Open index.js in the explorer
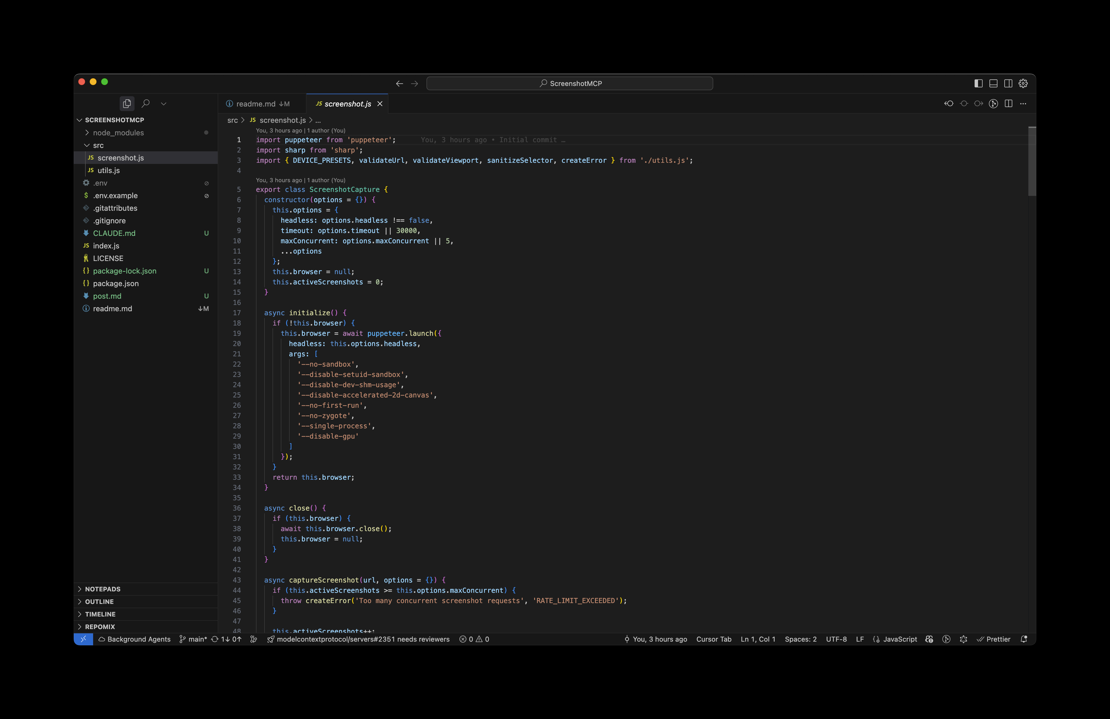Image resolution: width=1110 pixels, height=719 pixels. coord(146,246)
